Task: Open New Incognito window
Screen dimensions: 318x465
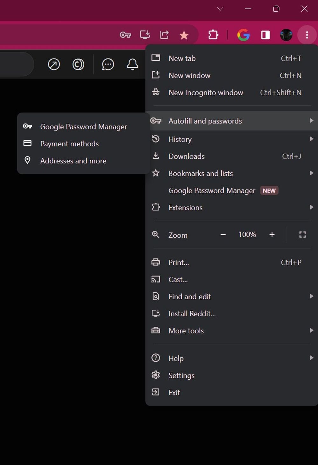Action: (206, 93)
